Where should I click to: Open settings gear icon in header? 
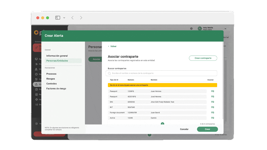[191, 29]
